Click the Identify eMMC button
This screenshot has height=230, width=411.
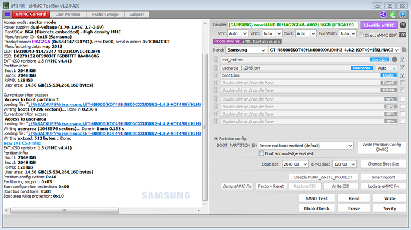[x=379, y=25]
